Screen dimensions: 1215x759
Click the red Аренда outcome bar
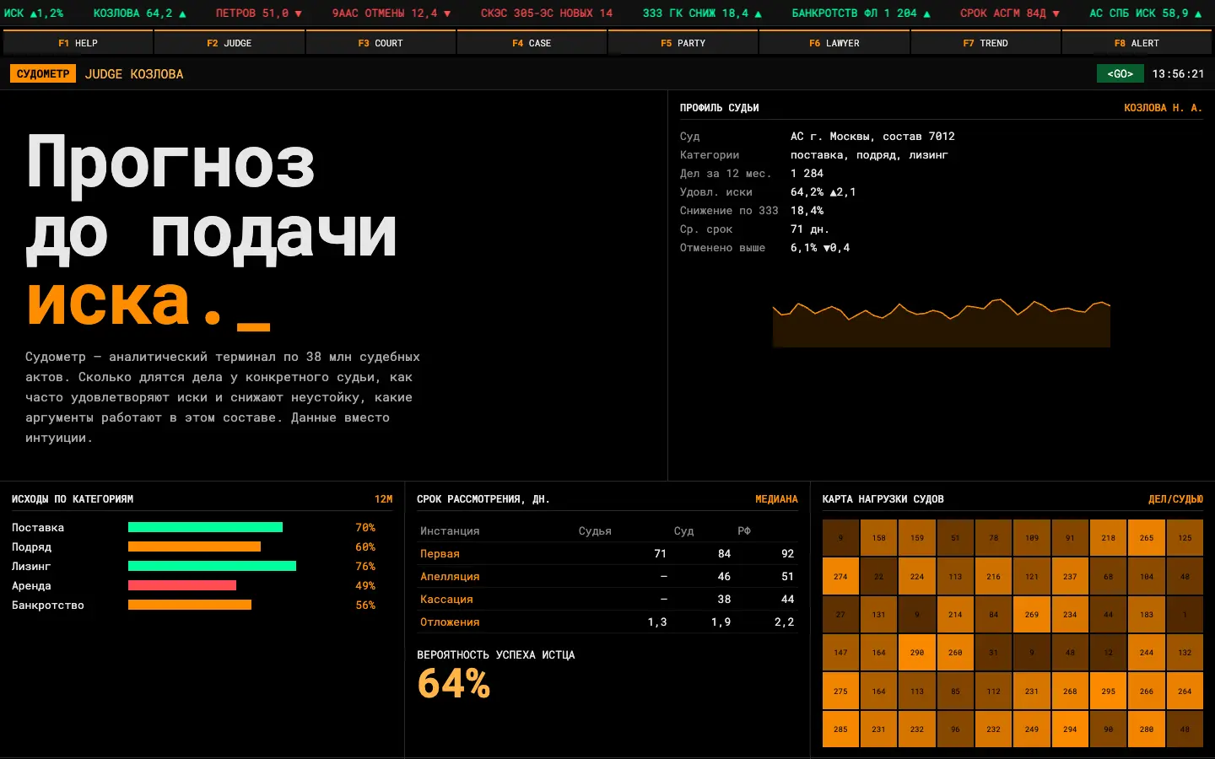pos(182,585)
